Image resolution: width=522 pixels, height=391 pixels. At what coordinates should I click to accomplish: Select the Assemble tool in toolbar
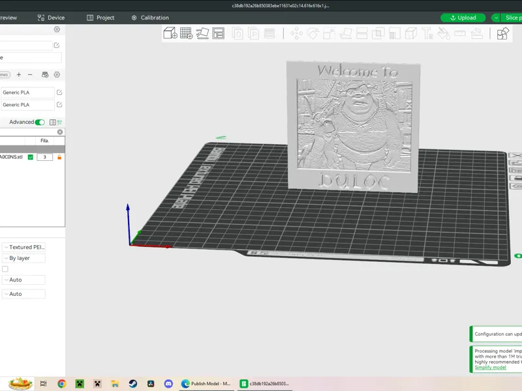(476, 34)
